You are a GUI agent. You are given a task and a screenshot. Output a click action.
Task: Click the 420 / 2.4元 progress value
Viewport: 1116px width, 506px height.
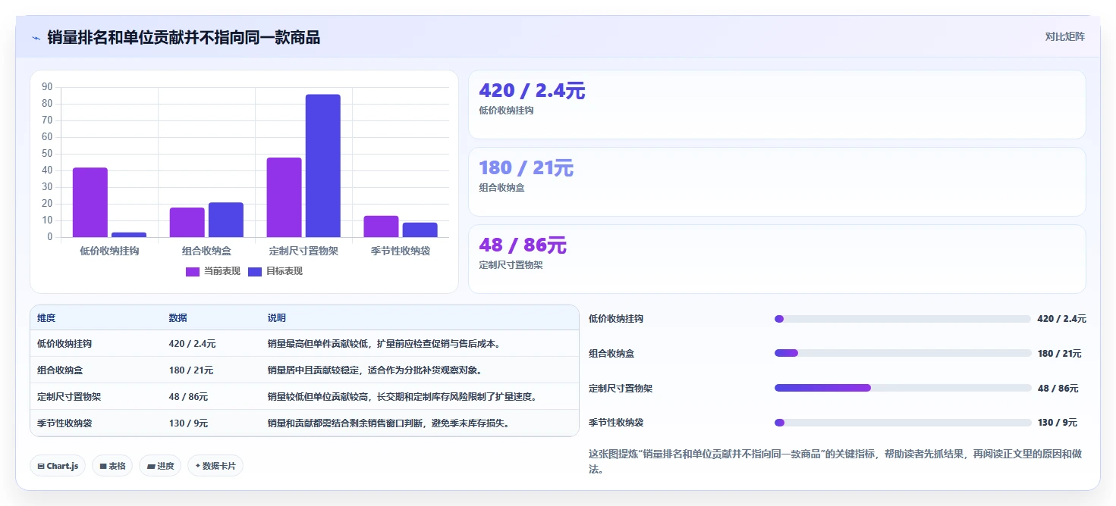(x=1061, y=319)
